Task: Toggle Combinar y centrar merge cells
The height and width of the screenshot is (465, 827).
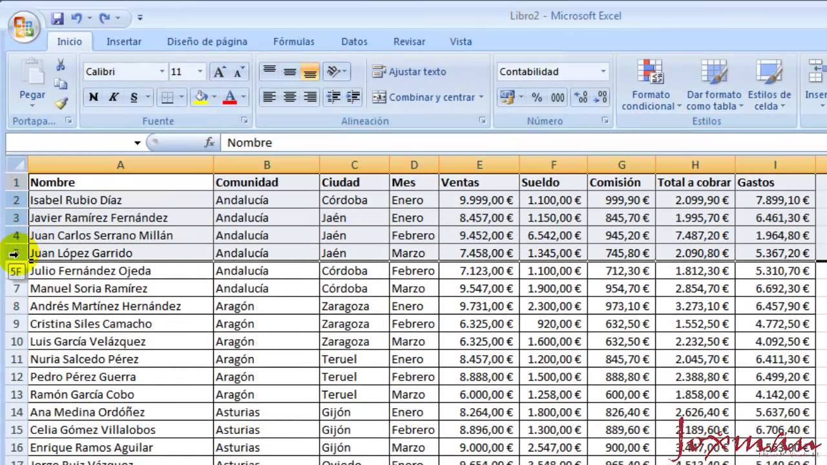Action: [x=423, y=98]
